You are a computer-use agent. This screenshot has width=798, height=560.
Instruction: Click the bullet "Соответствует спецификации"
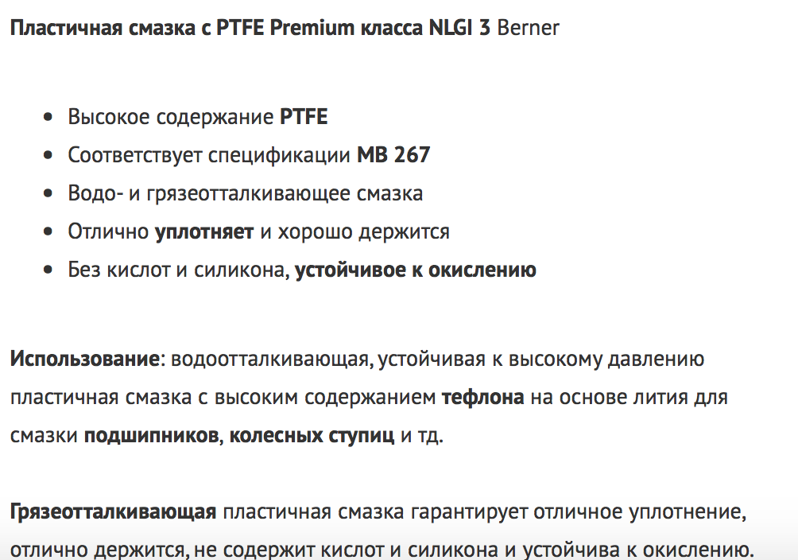(x=209, y=155)
